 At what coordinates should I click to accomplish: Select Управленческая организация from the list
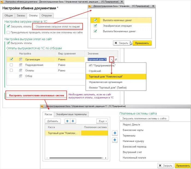[x=116, y=82]
